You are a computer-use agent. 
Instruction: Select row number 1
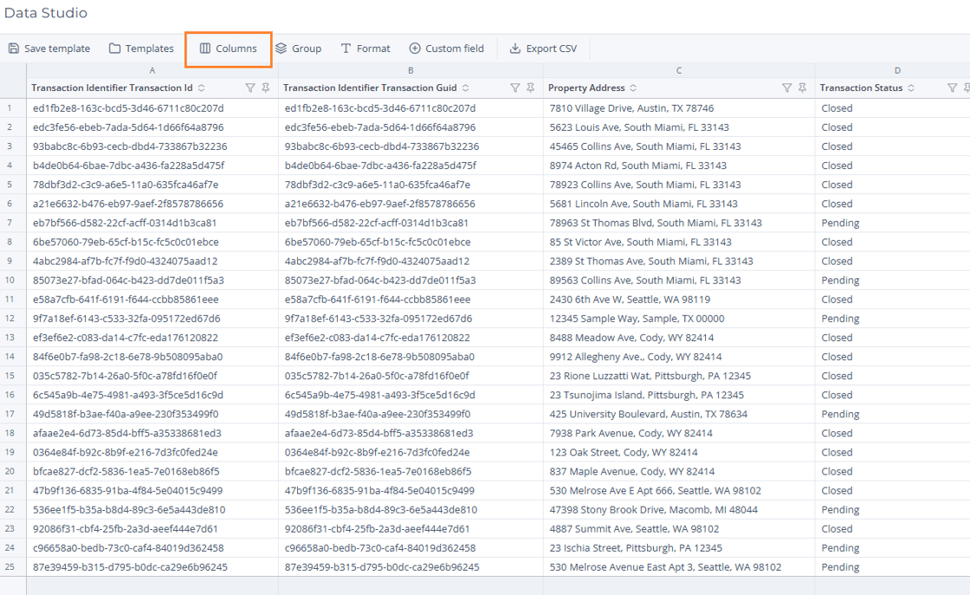coord(13,108)
